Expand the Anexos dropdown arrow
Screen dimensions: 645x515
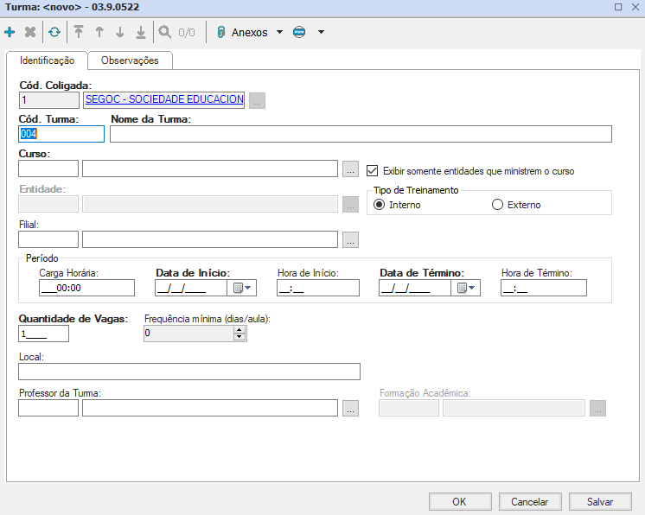pyautogui.click(x=279, y=32)
